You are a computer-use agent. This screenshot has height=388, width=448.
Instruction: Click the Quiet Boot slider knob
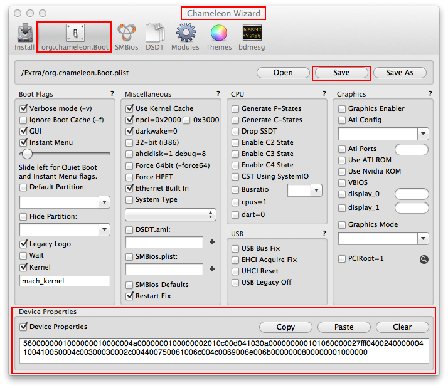pyautogui.click(x=27, y=154)
